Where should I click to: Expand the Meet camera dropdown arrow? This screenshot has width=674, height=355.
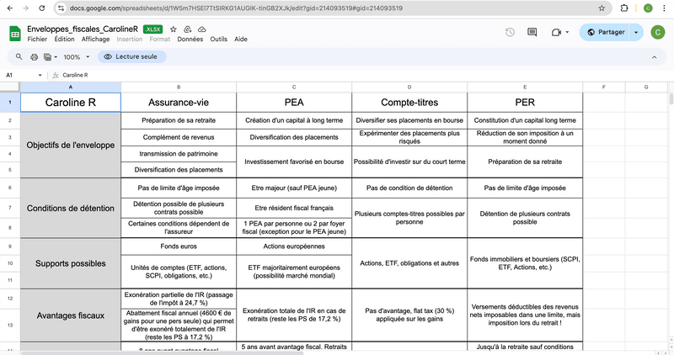567,32
